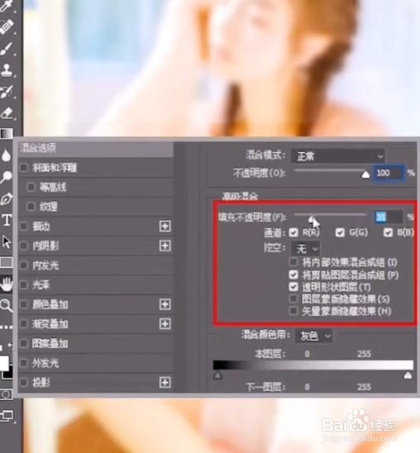Select the Zoom magnifier tool
This screenshot has height=453, width=420.
7,306
